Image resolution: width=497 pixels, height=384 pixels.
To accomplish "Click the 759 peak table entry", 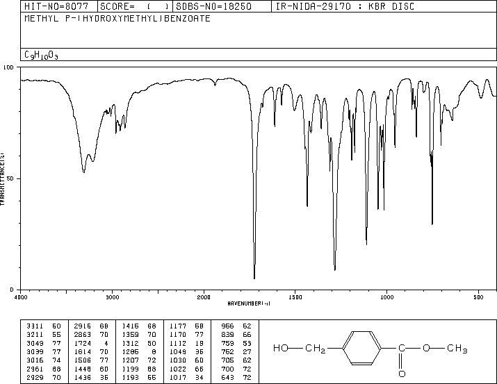I will [x=227, y=343].
